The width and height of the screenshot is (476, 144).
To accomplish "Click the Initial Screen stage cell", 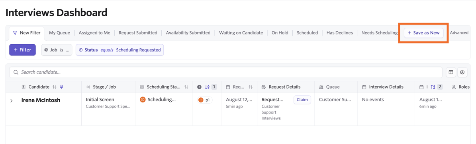I will coord(100,99).
